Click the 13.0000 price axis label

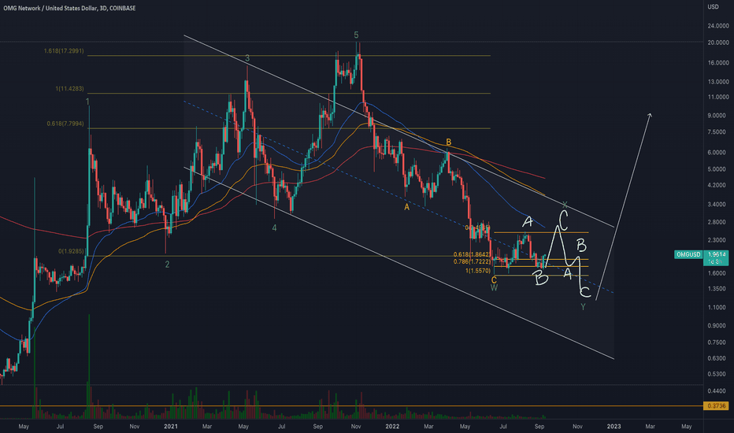tap(718, 81)
